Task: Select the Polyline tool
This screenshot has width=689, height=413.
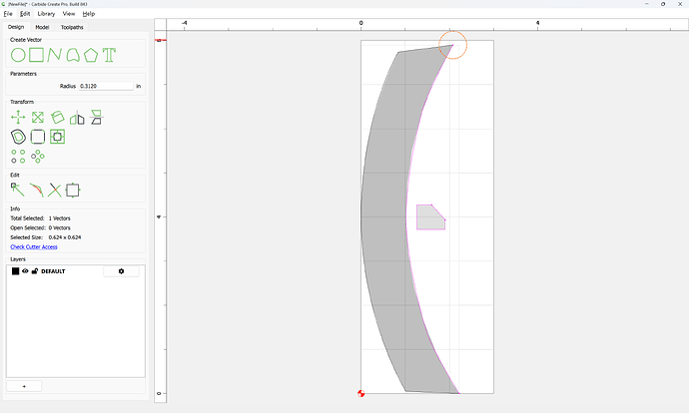Action: click(54, 55)
